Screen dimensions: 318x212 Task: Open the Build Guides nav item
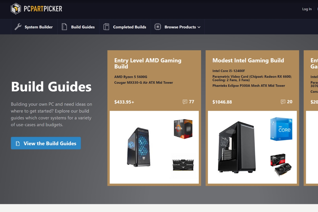pos(78,27)
